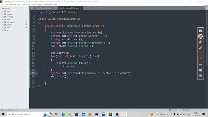This screenshot has width=208, height=117.
Task: Open File Explorer from taskbar
Action: pyautogui.click(x=70, y=114)
